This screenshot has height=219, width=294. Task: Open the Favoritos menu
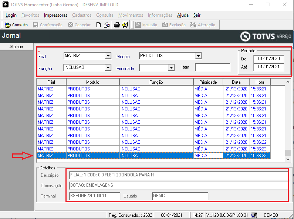coord(30,15)
